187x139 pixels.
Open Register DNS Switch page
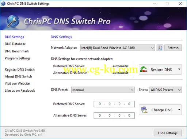coord(20,69)
